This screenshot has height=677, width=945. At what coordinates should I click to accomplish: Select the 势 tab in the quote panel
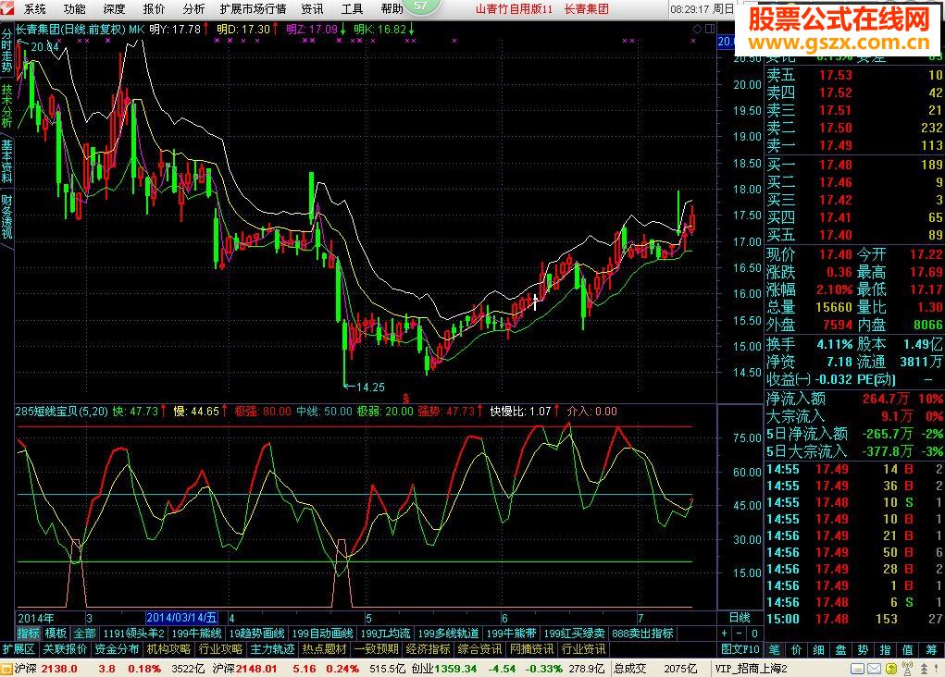(863, 650)
